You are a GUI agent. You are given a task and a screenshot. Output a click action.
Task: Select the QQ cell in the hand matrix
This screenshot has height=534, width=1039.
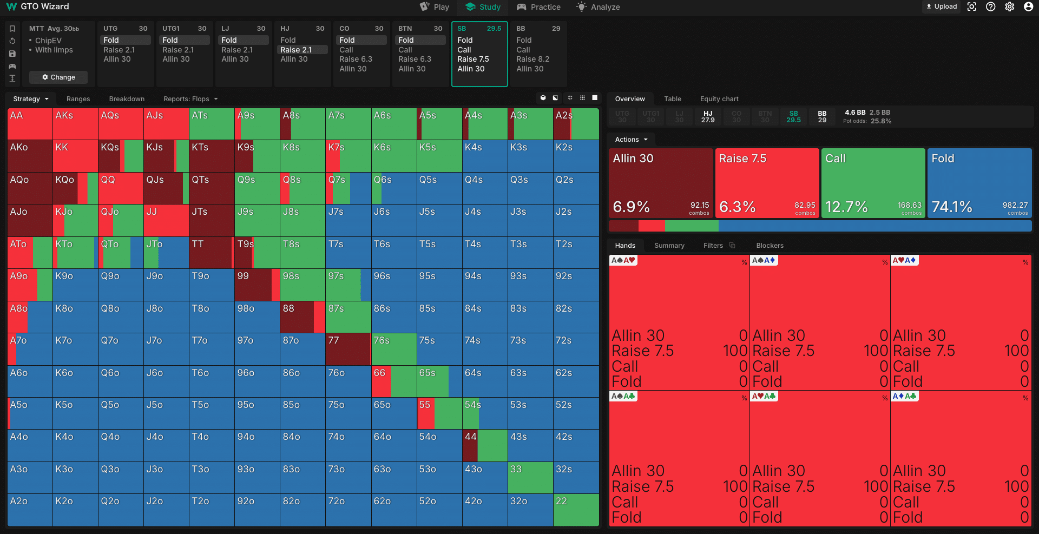pos(121,188)
